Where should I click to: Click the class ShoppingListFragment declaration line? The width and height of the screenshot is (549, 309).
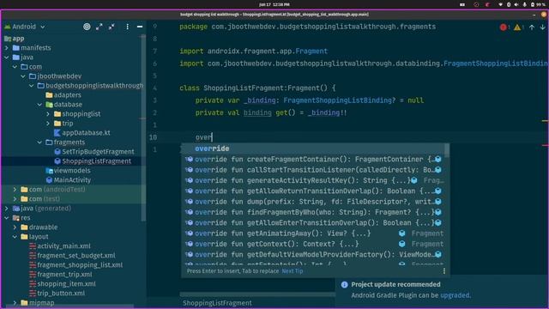click(257, 88)
